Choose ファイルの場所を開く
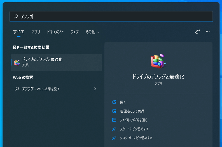This screenshot has width=222, height=147. [134, 120]
